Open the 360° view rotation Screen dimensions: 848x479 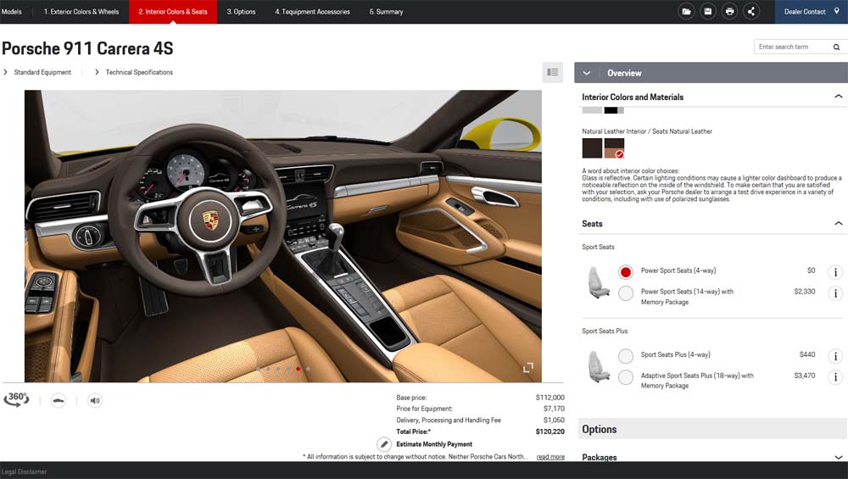tap(16, 399)
